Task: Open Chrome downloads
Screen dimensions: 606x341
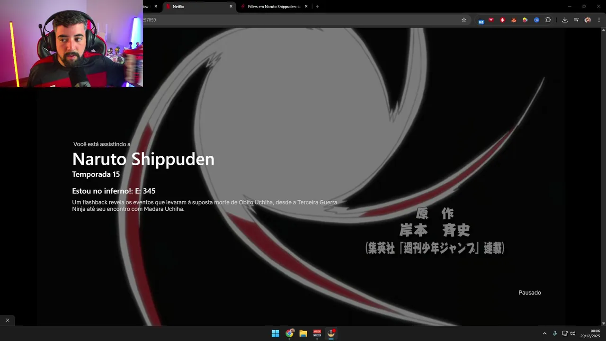Action: tap(565, 20)
